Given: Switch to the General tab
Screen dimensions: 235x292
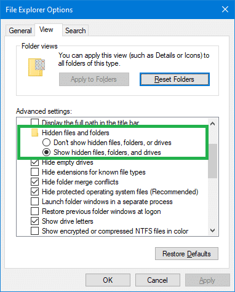Looking at the screenshot, I should (x=20, y=31).
